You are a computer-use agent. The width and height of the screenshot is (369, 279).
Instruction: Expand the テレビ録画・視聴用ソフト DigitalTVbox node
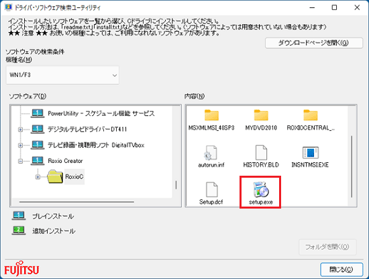tap(21, 145)
